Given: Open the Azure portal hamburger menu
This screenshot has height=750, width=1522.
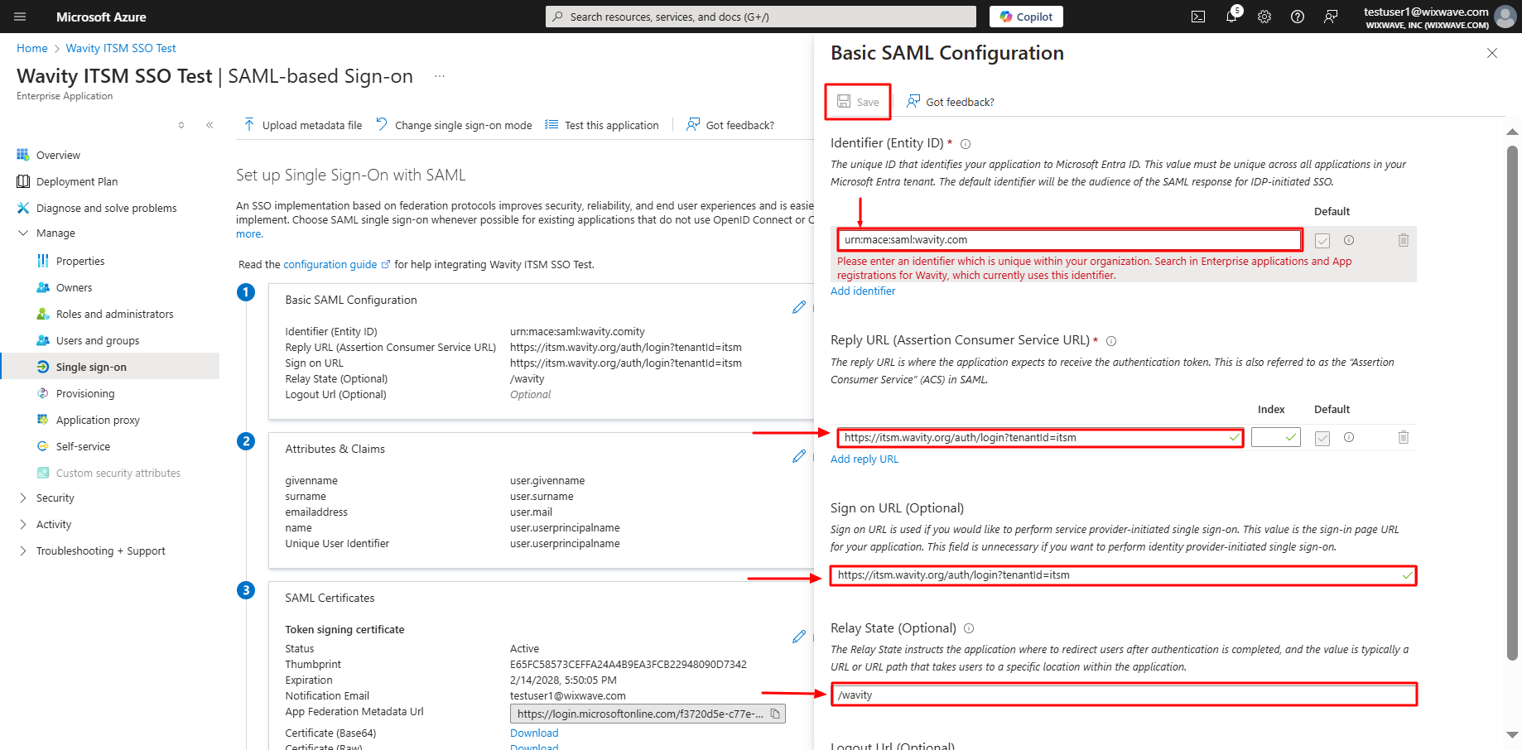Looking at the screenshot, I should coord(20,17).
